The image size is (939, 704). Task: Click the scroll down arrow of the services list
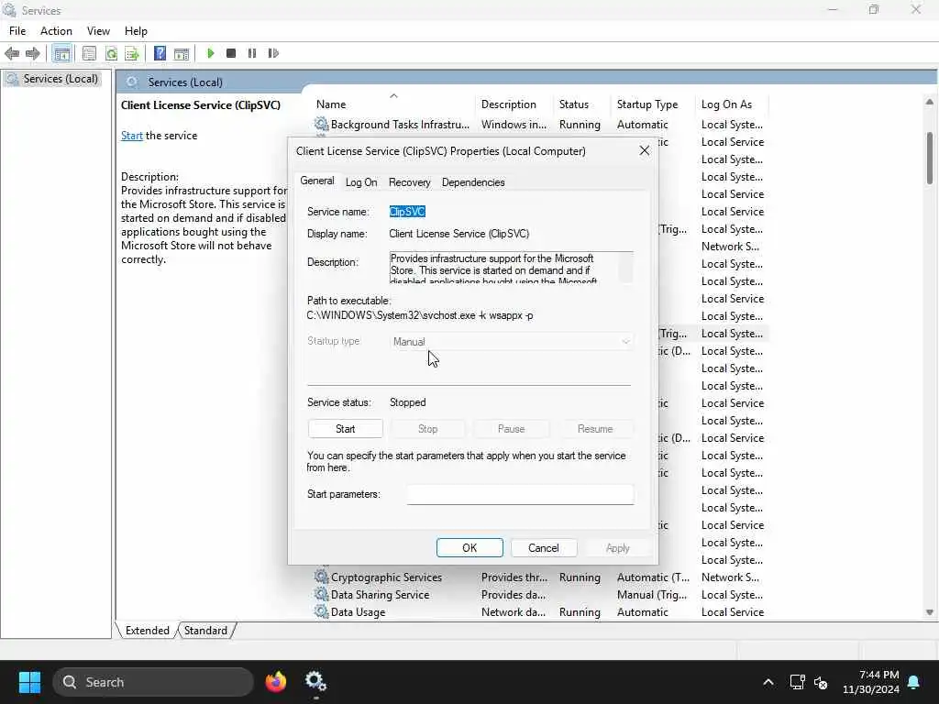coord(930,611)
